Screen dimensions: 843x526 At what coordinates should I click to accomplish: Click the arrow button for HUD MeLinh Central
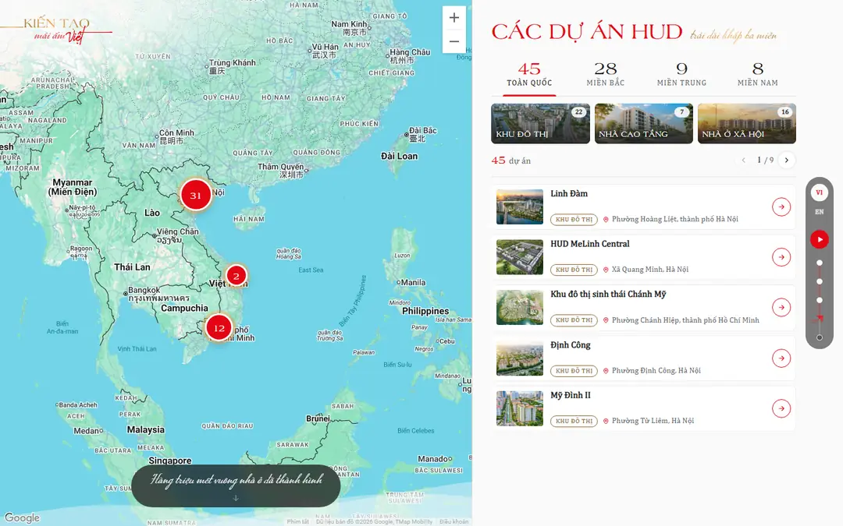click(781, 257)
